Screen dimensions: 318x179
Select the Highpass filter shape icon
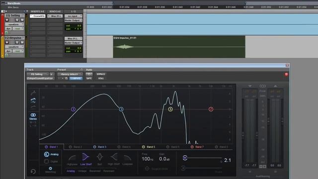point(72,158)
